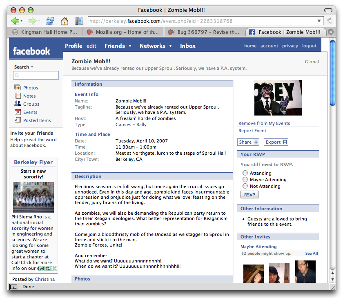Click the edit profile link
The width and height of the screenshot is (343, 298).
click(91, 46)
